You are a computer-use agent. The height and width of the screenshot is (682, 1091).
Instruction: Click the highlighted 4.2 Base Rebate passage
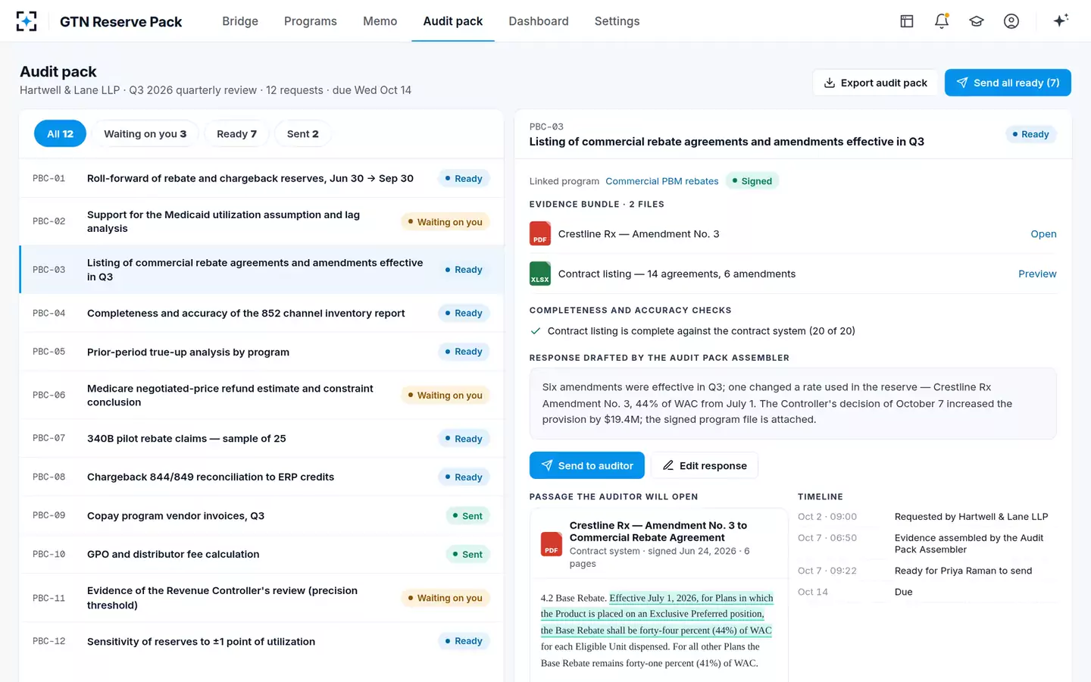(657, 614)
